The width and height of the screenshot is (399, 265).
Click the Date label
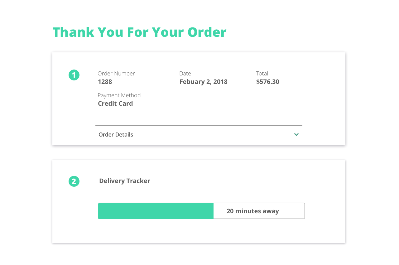click(185, 74)
